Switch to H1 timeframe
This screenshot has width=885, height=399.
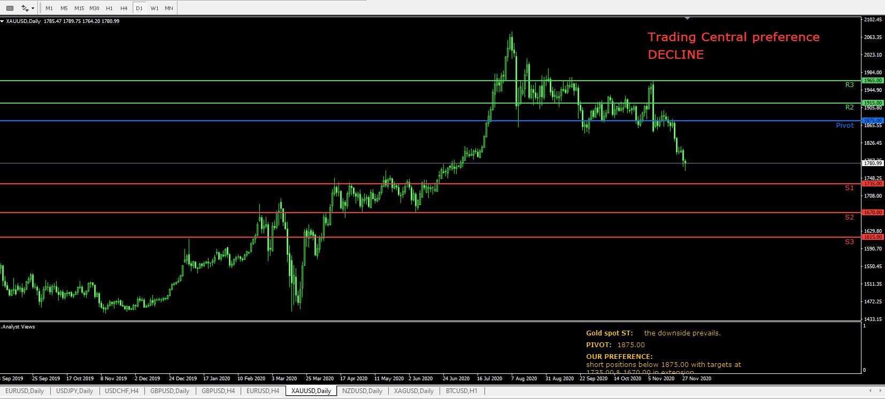(109, 8)
